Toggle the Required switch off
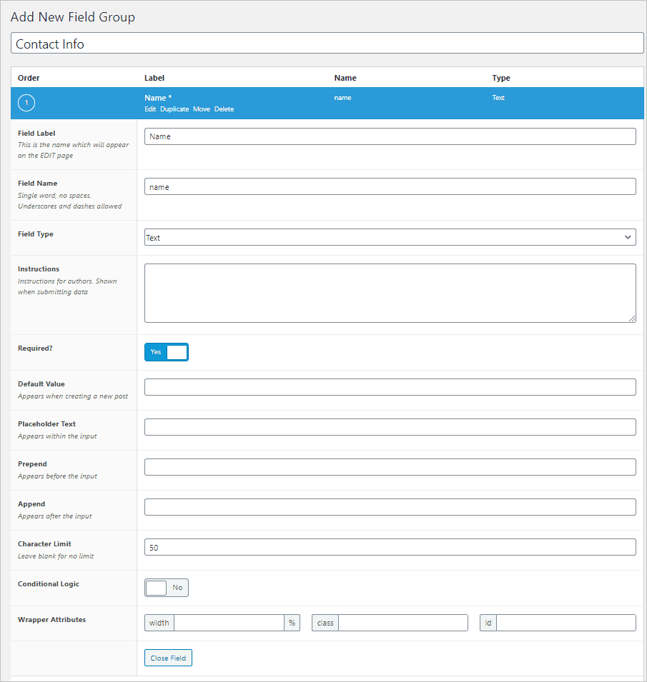This screenshot has width=647, height=682. [x=167, y=352]
